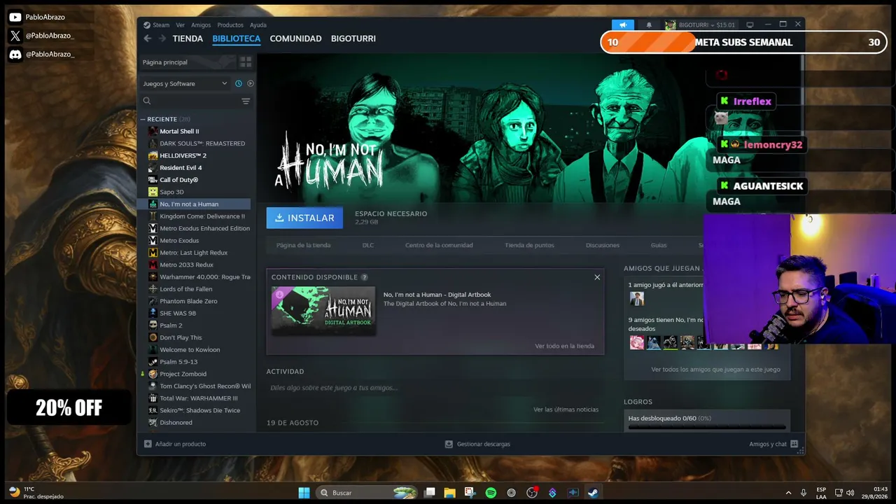Image resolution: width=896 pixels, height=504 pixels.
Task: Open the Guías tab
Action: 659,245
